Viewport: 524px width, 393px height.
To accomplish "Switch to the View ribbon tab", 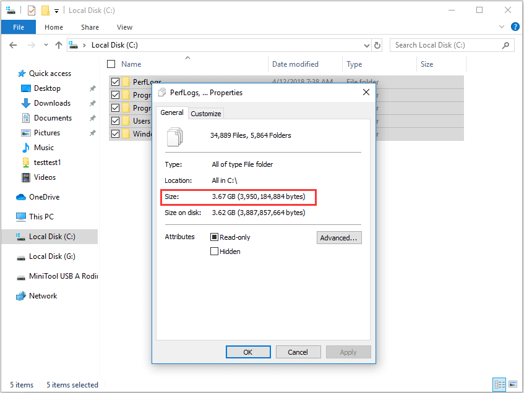I will click(124, 27).
